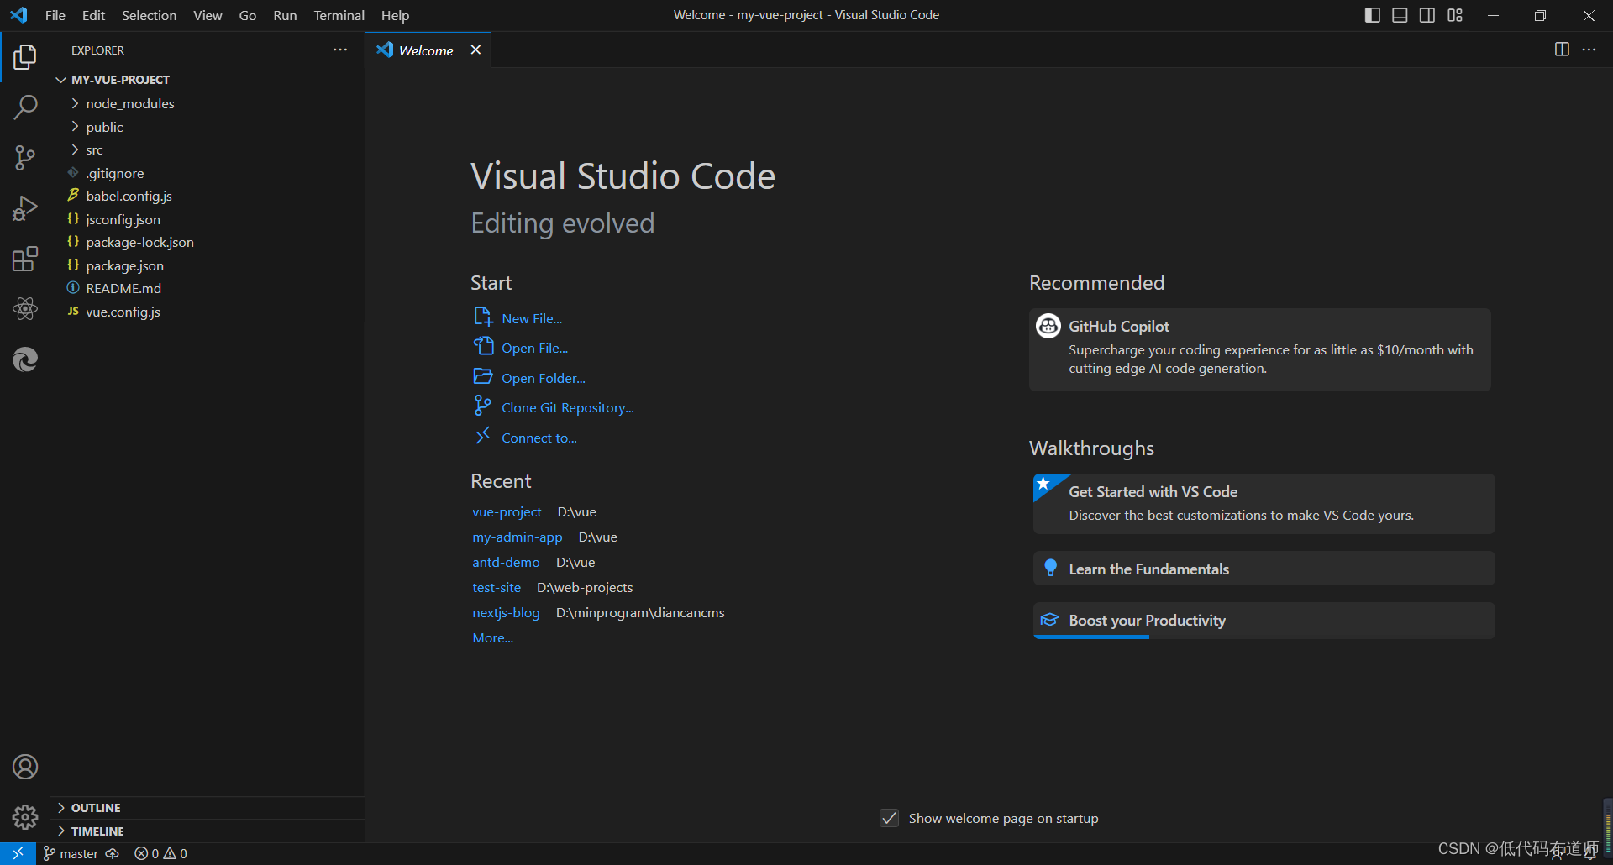Click the New File... link

[532, 318]
